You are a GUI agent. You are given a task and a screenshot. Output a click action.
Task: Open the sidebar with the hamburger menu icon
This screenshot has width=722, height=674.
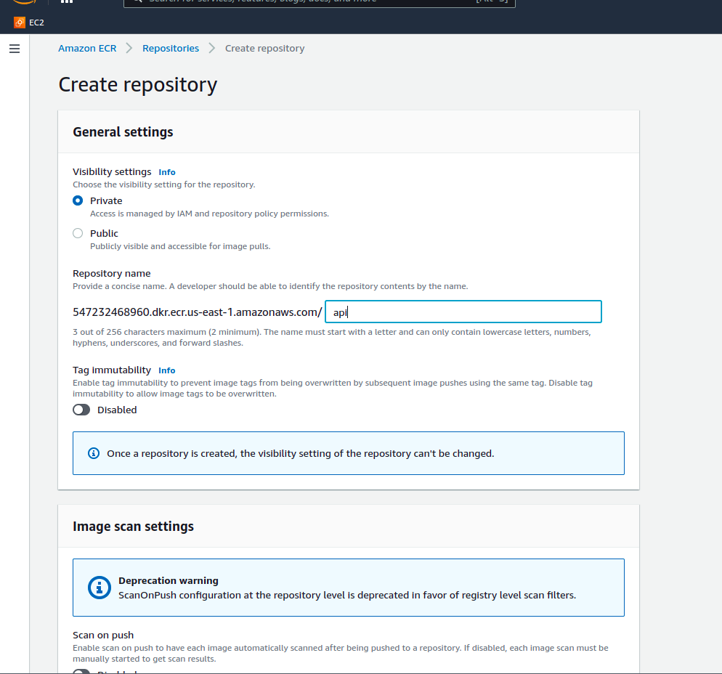pos(14,49)
